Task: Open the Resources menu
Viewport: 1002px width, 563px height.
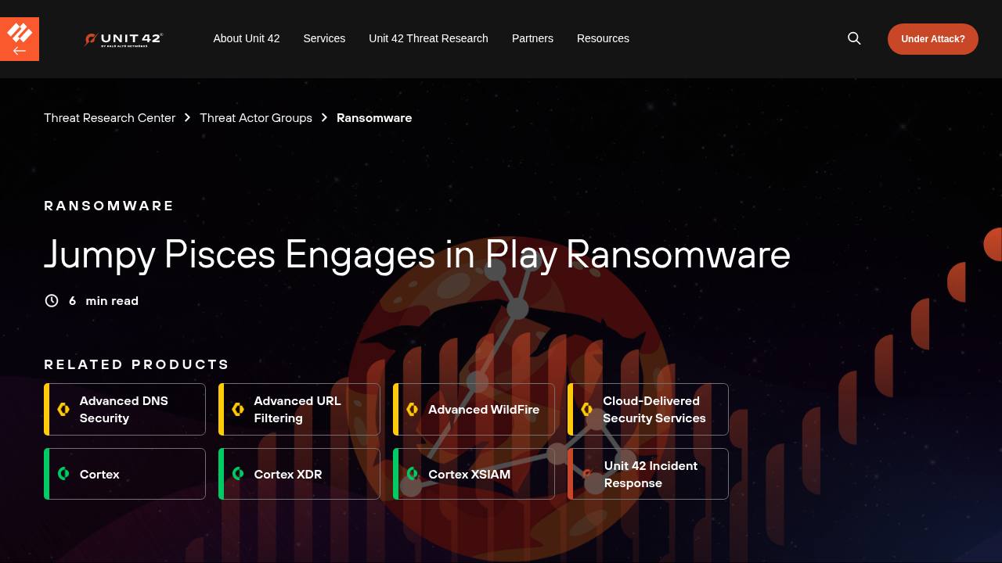Action: click(603, 38)
